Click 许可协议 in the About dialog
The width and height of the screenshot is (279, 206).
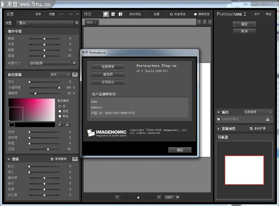[108, 82]
